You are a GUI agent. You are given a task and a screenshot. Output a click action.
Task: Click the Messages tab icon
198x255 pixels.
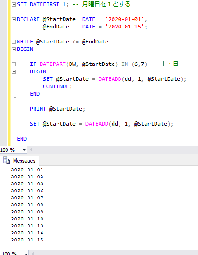click(x=7, y=161)
